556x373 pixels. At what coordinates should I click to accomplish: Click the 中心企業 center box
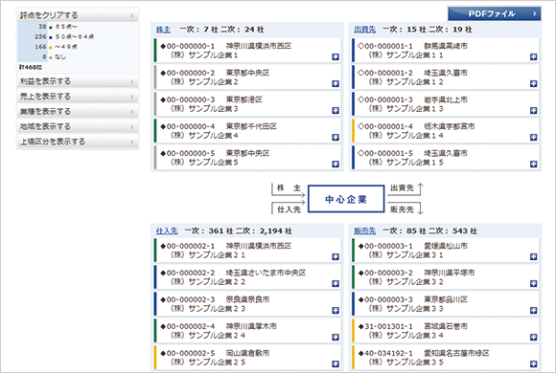click(x=346, y=199)
